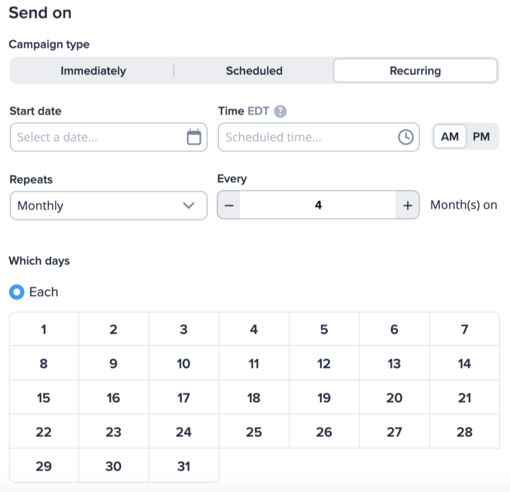This screenshot has height=492, width=510.
Task: Select the Each radio button
Action: 16,292
